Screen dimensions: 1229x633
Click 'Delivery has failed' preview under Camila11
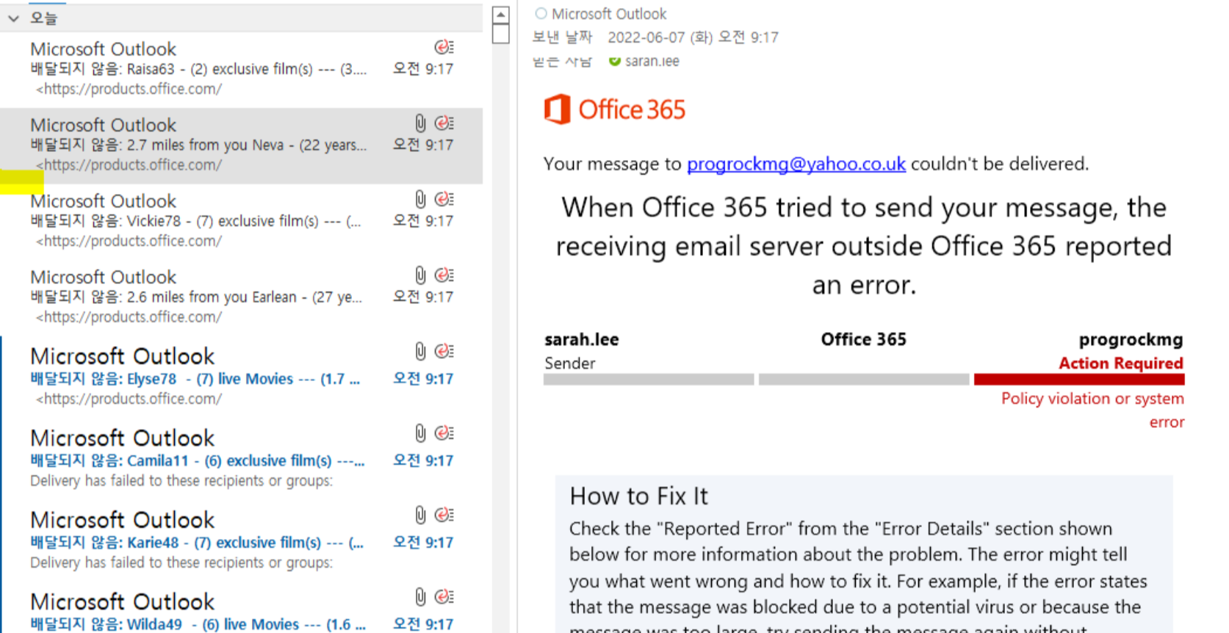(x=181, y=481)
